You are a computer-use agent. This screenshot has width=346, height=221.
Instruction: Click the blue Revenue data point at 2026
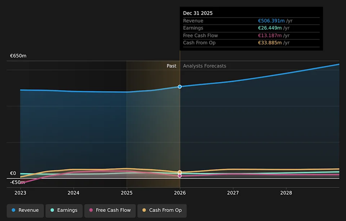tap(180, 87)
